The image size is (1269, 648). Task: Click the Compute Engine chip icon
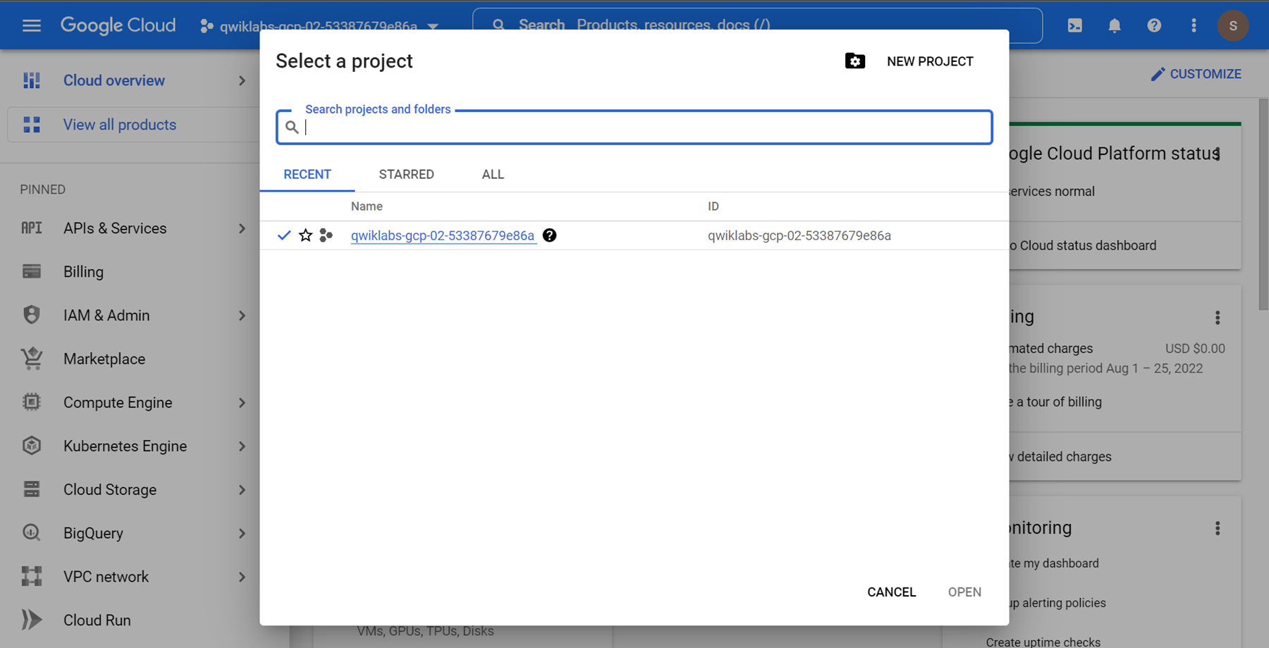pyautogui.click(x=32, y=402)
